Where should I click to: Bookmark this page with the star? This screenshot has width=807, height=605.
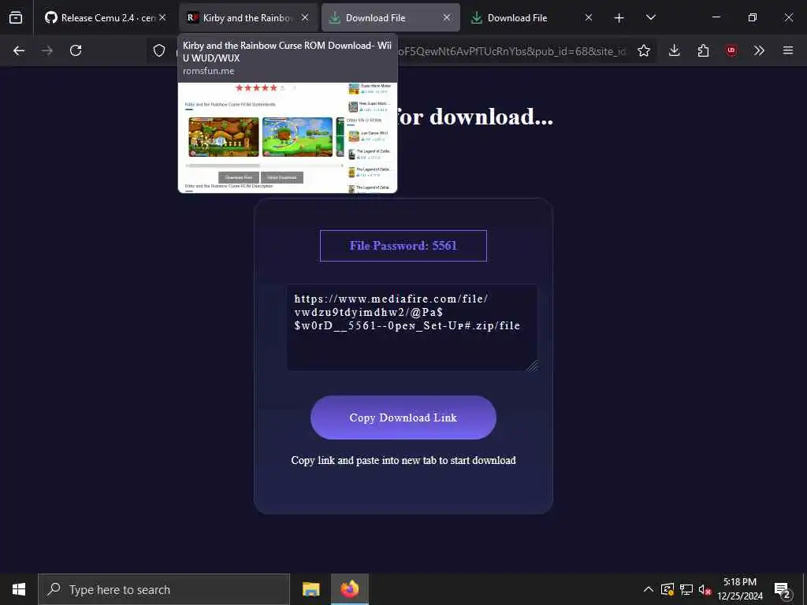(x=644, y=50)
